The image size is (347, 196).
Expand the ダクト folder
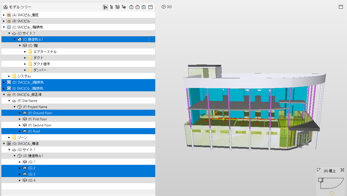click(x=25, y=58)
